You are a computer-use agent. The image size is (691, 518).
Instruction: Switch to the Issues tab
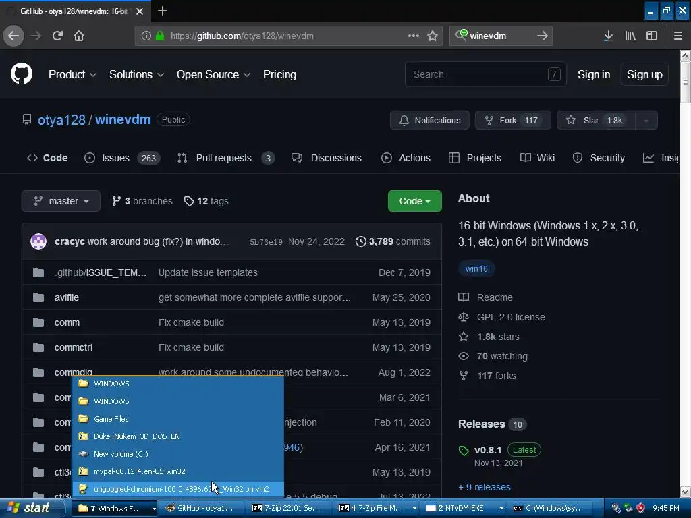point(122,158)
